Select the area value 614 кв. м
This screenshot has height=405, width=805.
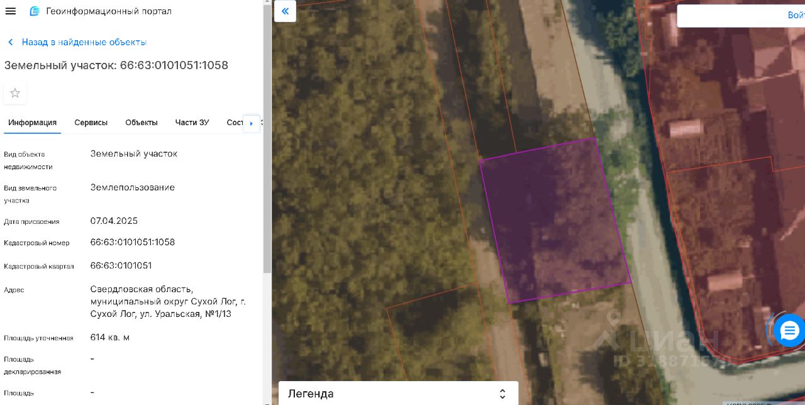pos(110,337)
